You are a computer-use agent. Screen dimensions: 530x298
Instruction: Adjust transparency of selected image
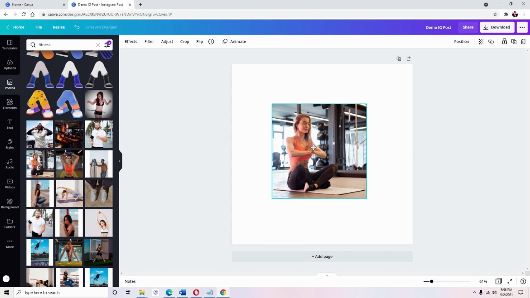(x=481, y=41)
